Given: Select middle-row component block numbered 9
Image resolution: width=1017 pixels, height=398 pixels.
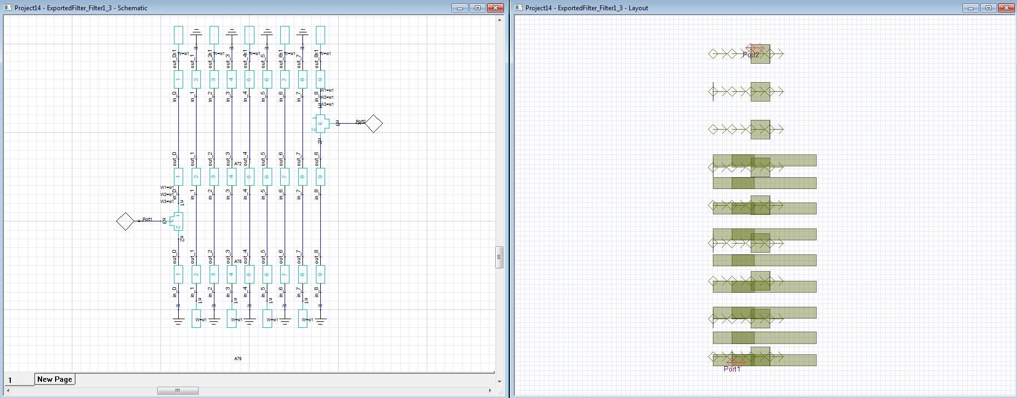Looking at the screenshot, I should 320,177.
